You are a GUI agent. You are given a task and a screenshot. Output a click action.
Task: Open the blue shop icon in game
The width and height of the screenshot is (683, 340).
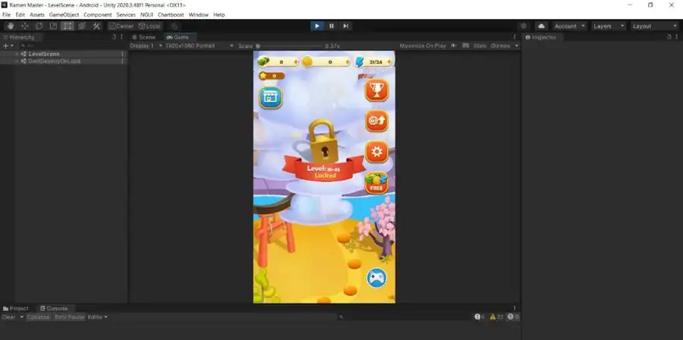tap(271, 96)
